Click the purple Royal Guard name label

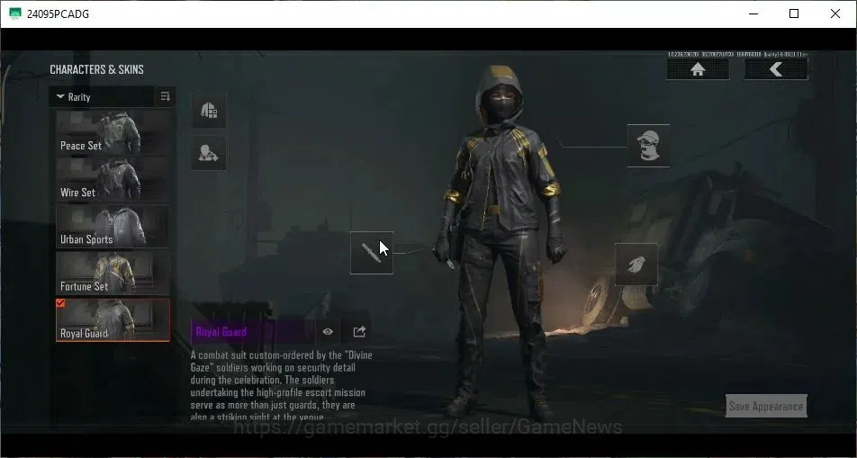(x=221, y=332)
